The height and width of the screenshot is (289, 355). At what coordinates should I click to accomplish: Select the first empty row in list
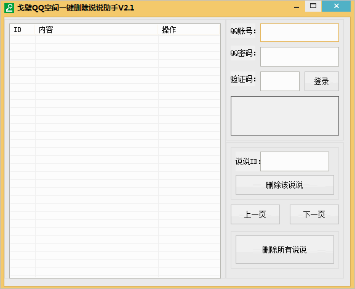click(115, 39)
